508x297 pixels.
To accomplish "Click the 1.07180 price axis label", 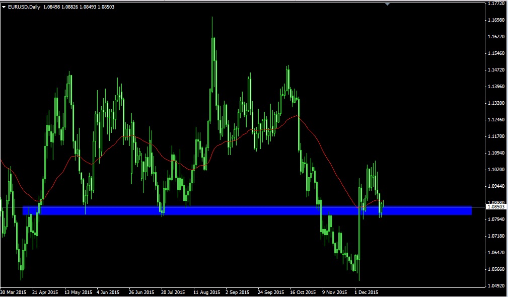I will [496, 236].
